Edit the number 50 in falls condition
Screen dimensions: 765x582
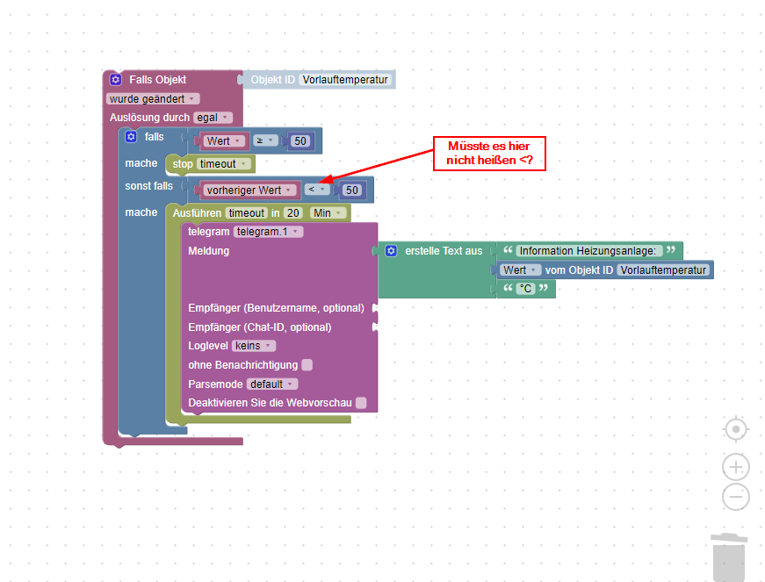(x=300, y=140)
